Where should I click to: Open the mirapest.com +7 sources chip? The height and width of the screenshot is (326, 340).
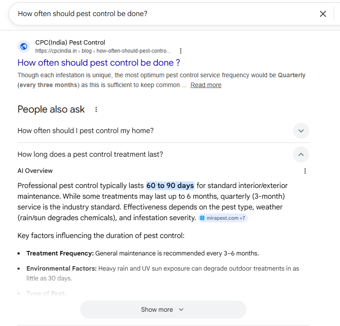point(223,218)
